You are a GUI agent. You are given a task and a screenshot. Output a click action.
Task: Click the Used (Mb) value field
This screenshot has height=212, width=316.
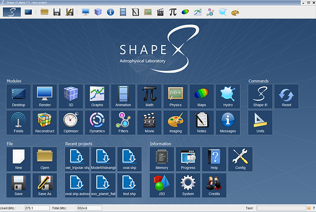37,208
